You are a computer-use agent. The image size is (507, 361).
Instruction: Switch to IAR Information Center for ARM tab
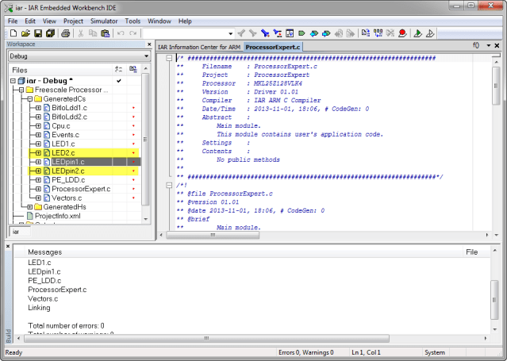click(x=199, y=48)
